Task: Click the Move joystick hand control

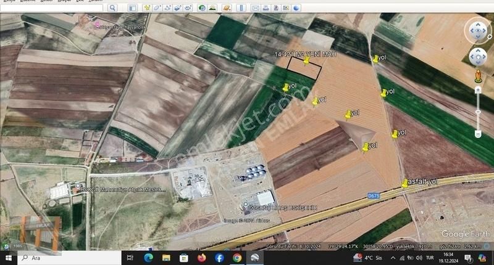Action: pyautogui.click(x=478, y=57)
